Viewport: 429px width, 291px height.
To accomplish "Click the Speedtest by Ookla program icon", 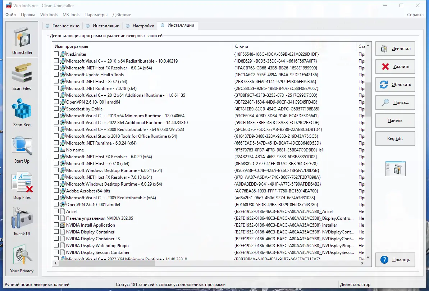I will point(62,109).
